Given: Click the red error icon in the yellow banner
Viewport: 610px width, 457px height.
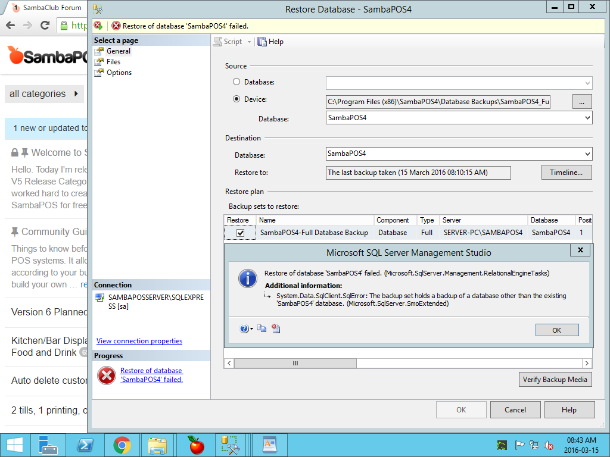Looking at the screenshot, I should tap(116, 26).
